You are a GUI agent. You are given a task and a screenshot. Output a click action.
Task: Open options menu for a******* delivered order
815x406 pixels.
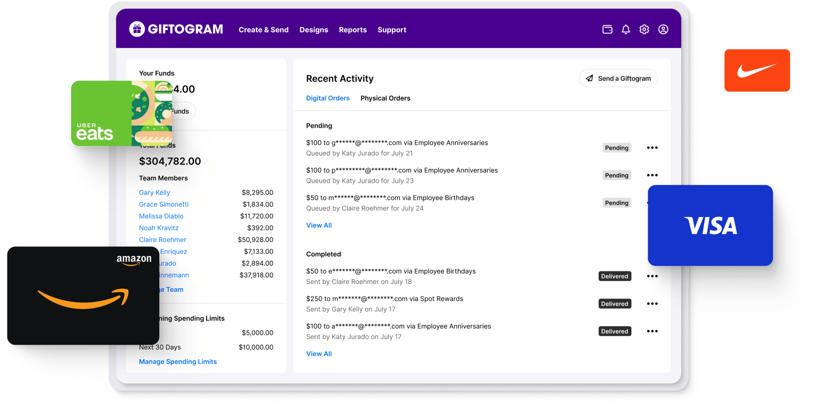click(x=652, y=331)
